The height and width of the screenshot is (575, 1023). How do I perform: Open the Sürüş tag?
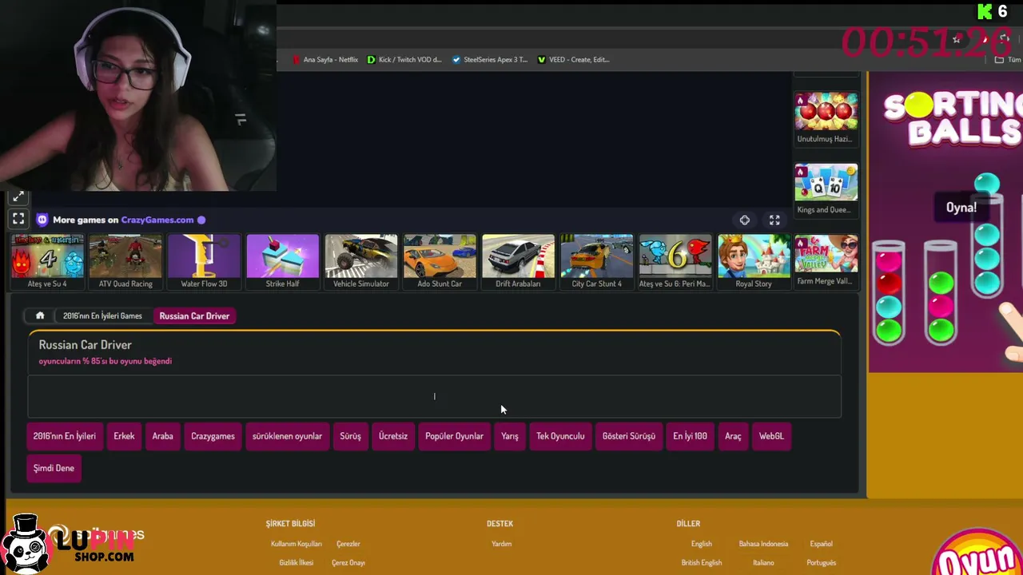[351, 436]
